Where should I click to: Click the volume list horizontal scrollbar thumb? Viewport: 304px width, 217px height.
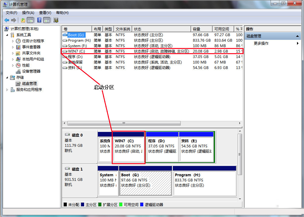tap(124, 123)
